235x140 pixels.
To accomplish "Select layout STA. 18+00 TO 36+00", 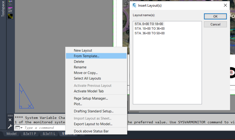I will click(150, 28).
